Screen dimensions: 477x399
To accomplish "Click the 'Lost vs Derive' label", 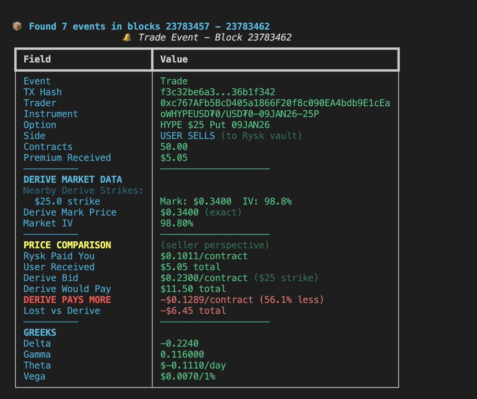I will tap(62, 310).
